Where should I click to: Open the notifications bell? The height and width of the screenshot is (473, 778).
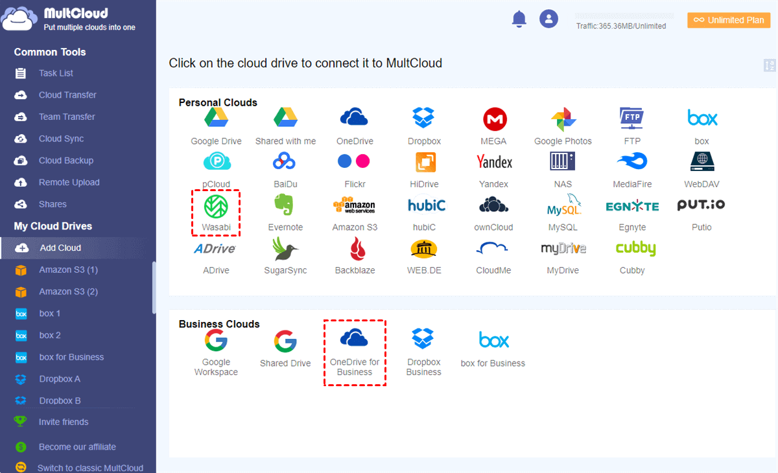click(519, 19)
